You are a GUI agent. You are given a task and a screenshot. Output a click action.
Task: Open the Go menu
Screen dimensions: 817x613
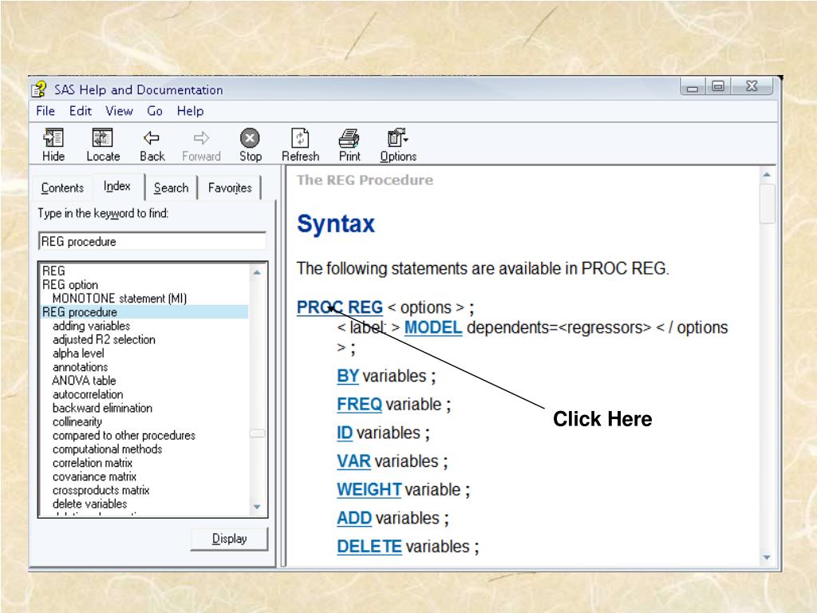click(155, 111)
